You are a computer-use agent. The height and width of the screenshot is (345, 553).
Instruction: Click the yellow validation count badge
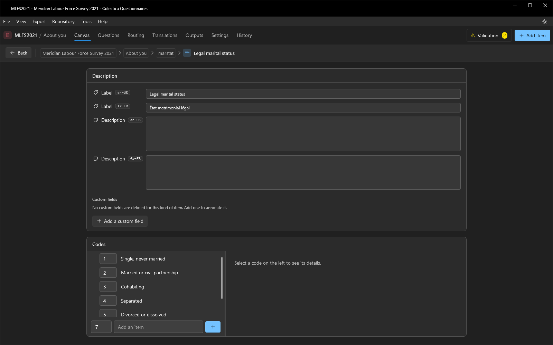[505, 36]
